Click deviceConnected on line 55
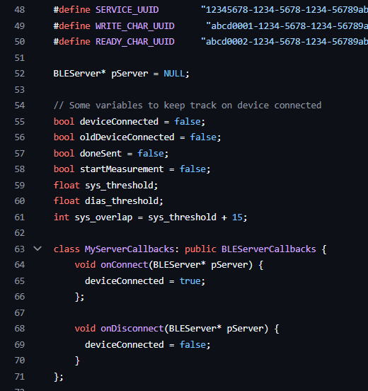The width and height of the screenshot is (368, 391). [119, 122]
